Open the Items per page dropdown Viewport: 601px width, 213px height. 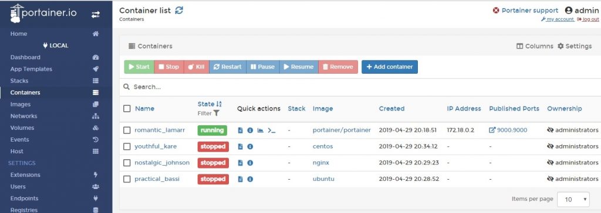tap(573, 199)
